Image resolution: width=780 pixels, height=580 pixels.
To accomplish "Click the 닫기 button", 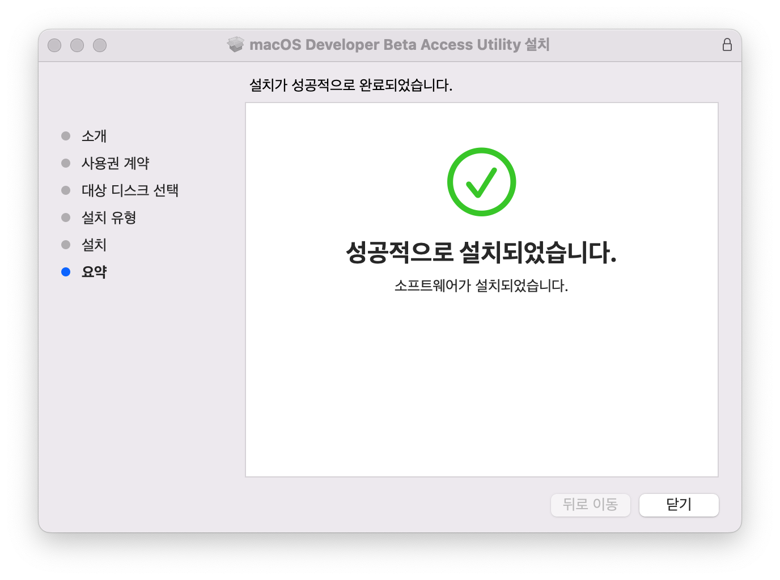I will [679, 505].
